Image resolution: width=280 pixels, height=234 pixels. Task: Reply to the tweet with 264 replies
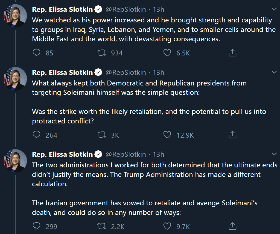(x=36, y=135)
